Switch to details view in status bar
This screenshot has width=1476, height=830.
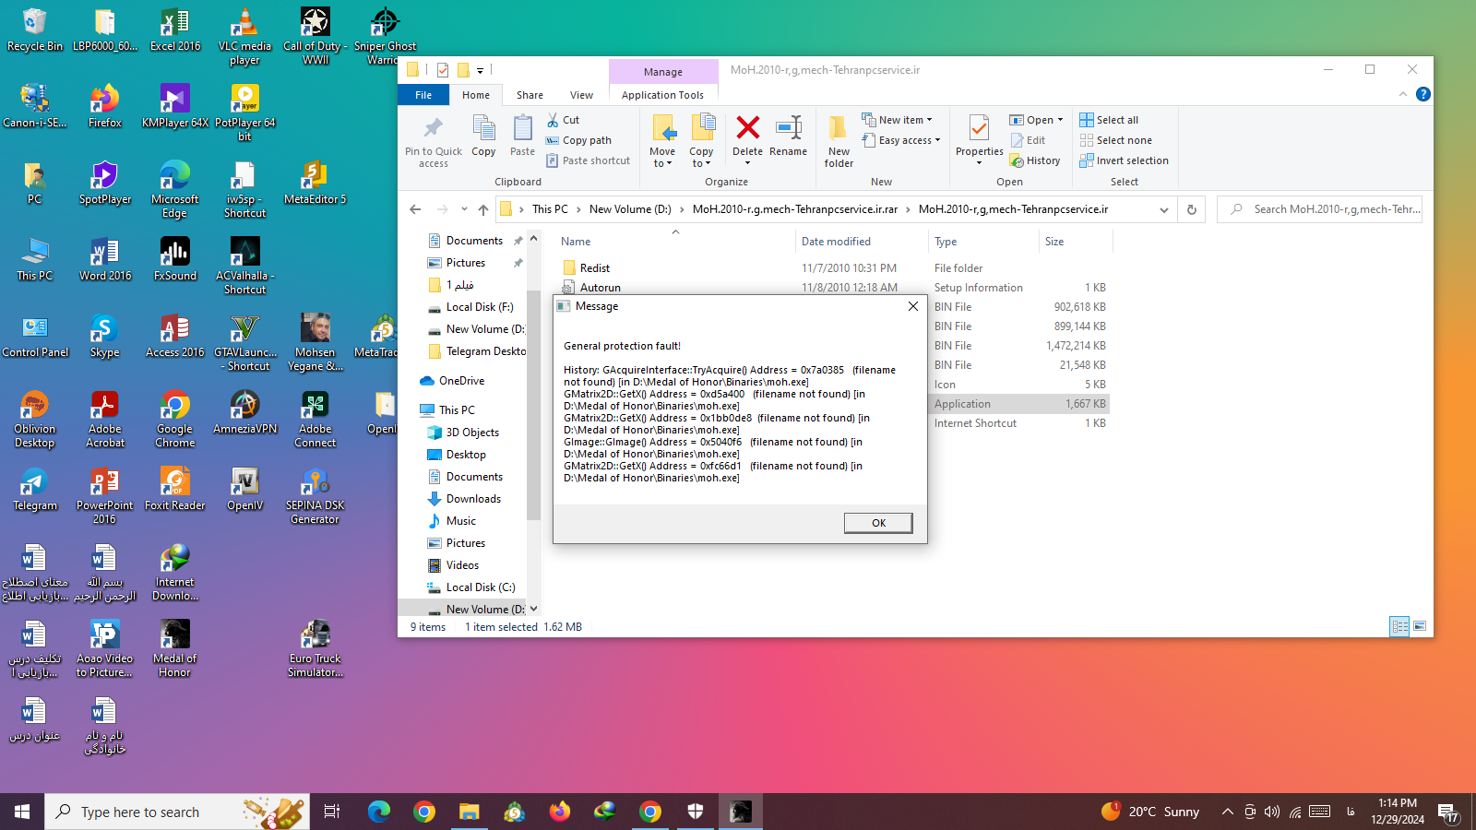pos(1399,626)
